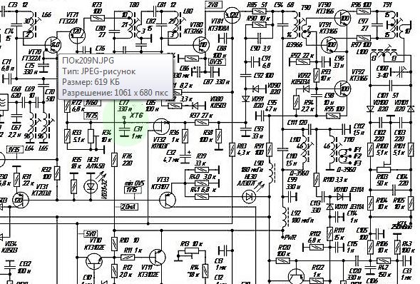Click the HL31 АЛ145В LED symbol
This screenshot has height=284, width=420.
point(91,186)
